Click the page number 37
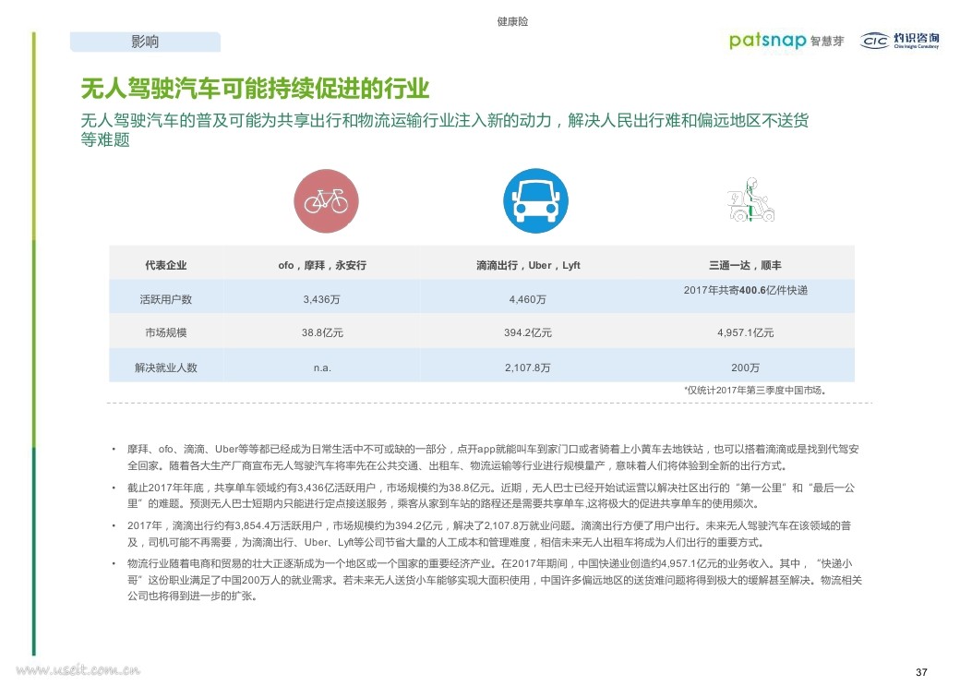 (x=921, y=672)
